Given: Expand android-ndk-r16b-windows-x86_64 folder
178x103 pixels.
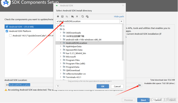Looking at the screenshot, I should (x=61, y=40).
